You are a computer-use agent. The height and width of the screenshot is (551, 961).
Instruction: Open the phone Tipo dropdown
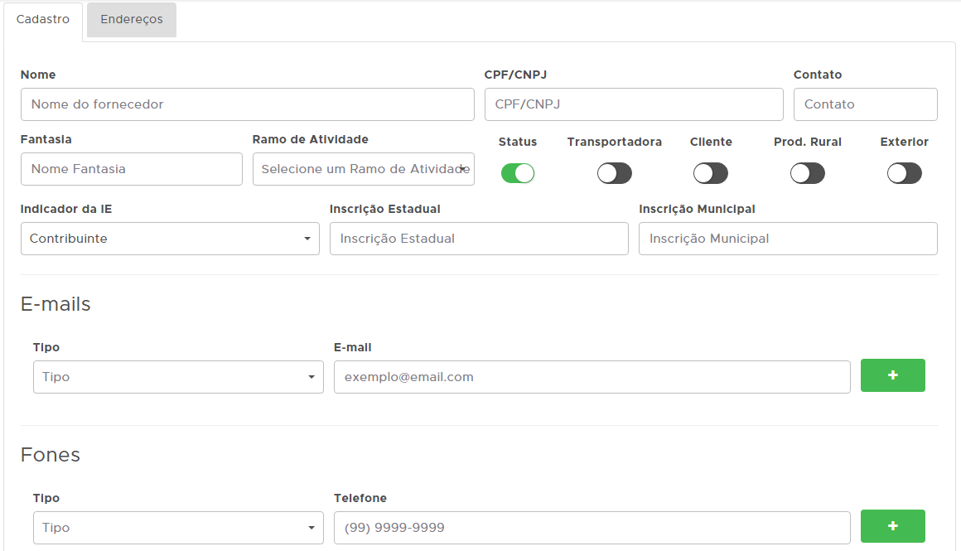coord(178,528)
